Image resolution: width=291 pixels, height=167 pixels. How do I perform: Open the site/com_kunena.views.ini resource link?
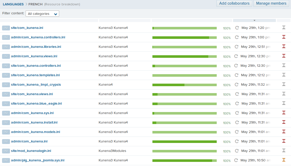click(x=32, y=94)
